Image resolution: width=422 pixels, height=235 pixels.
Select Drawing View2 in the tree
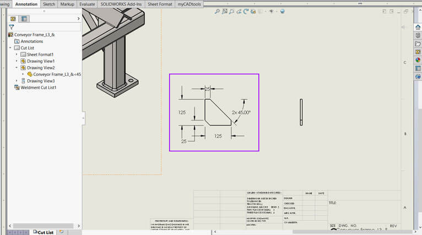pyautogui.click(x=41, y=68)
